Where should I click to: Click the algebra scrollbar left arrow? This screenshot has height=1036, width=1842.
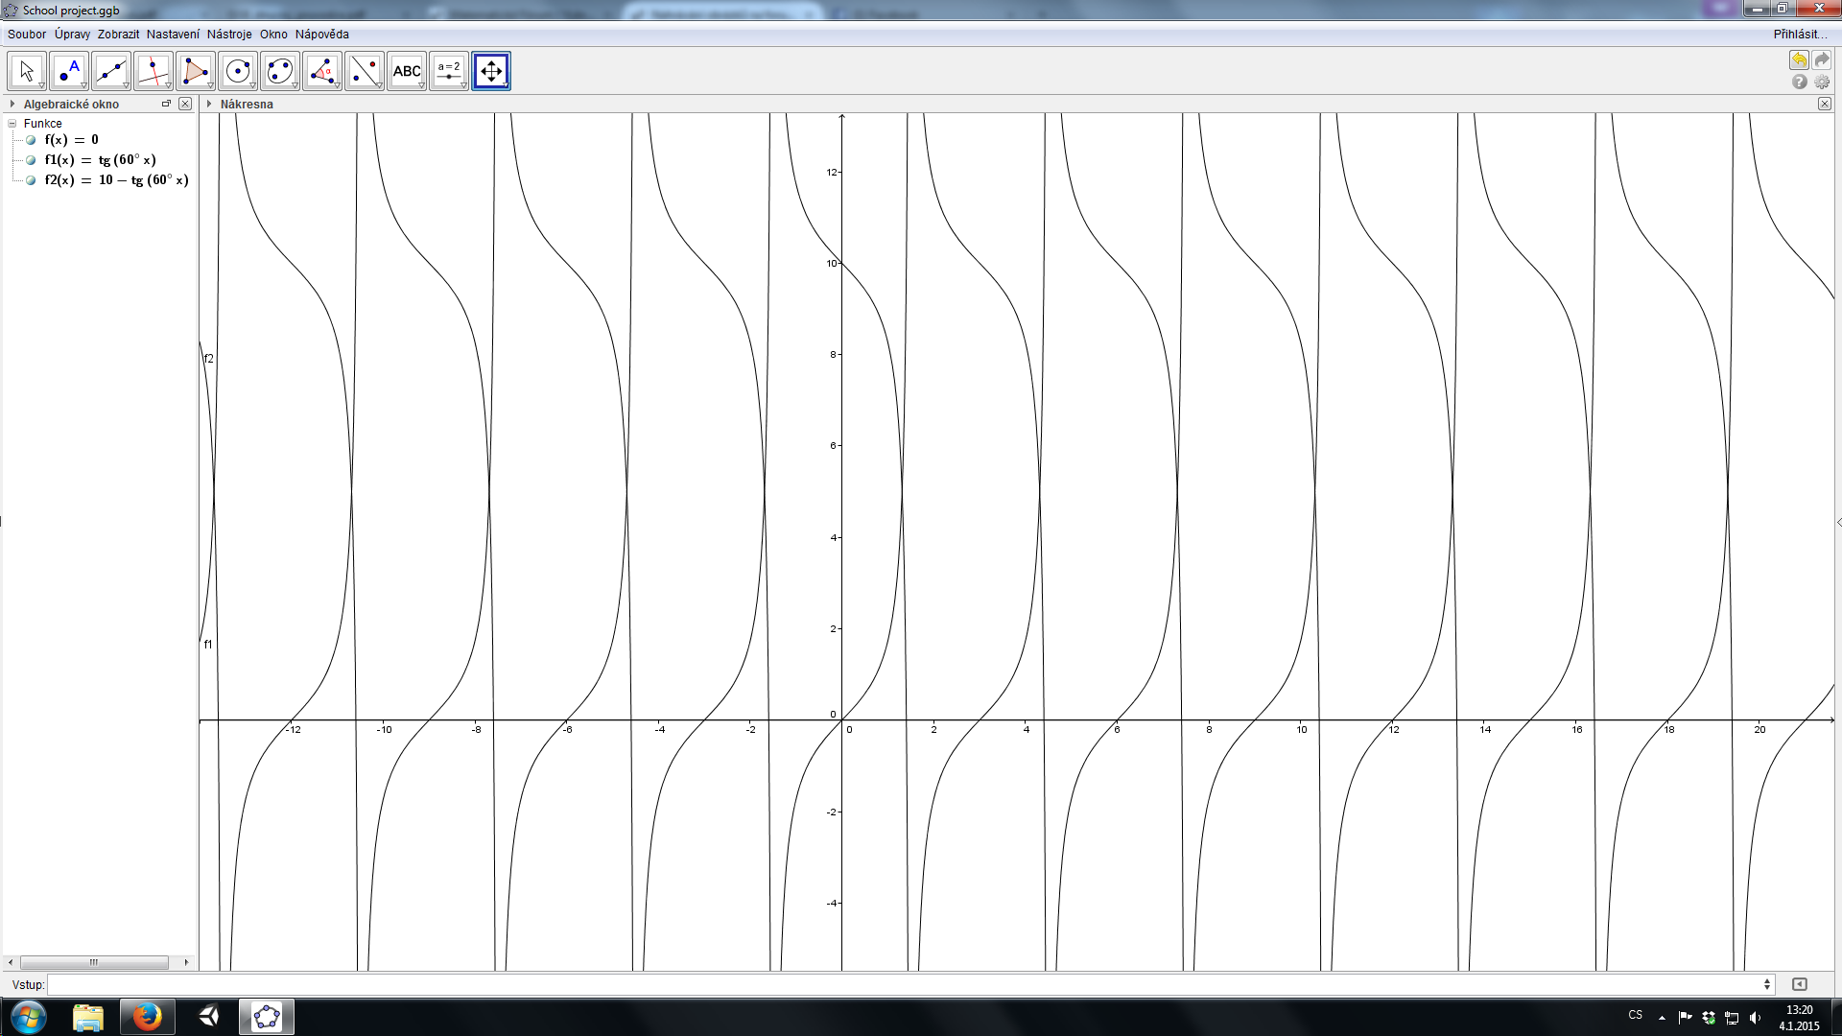tap(11, 962)
